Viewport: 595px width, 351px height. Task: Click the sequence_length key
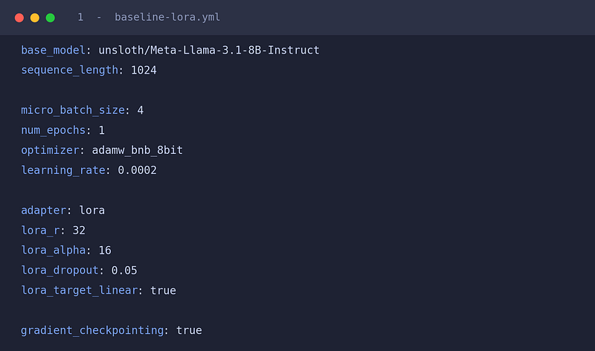click(x=69, y=71)
